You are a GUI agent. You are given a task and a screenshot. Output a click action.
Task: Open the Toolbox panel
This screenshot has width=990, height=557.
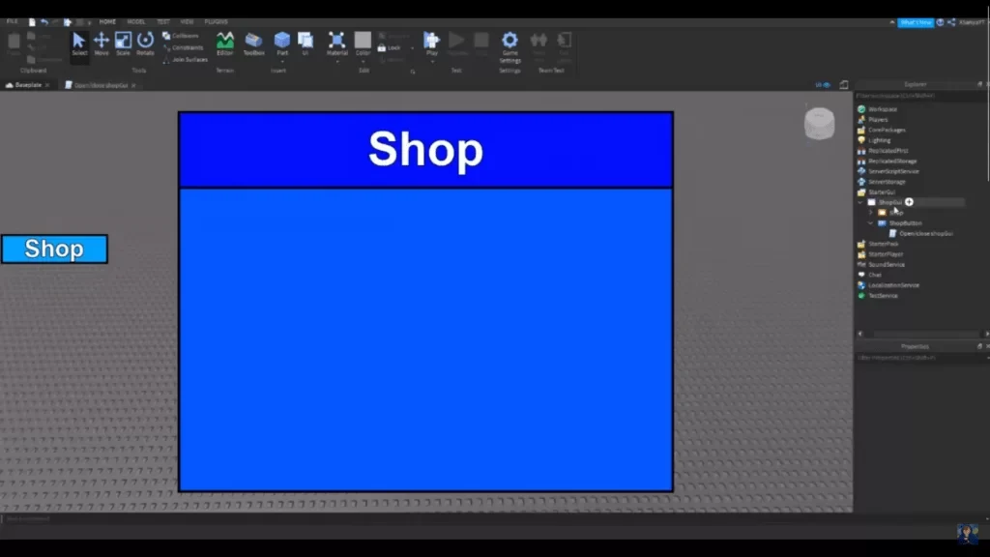pyautogui.click(x=254, y=44)
